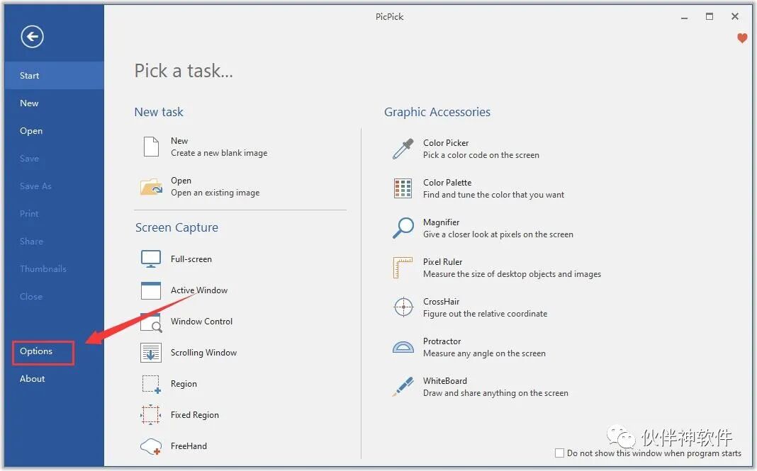
Task: Click 'Find and tune the color that you want'
Action: click(x=493, y=195)
